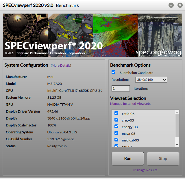Select the build number 5.13.0-27-generic
The image size is (185, 179).
pyautogui.click(x=61, y=139)
